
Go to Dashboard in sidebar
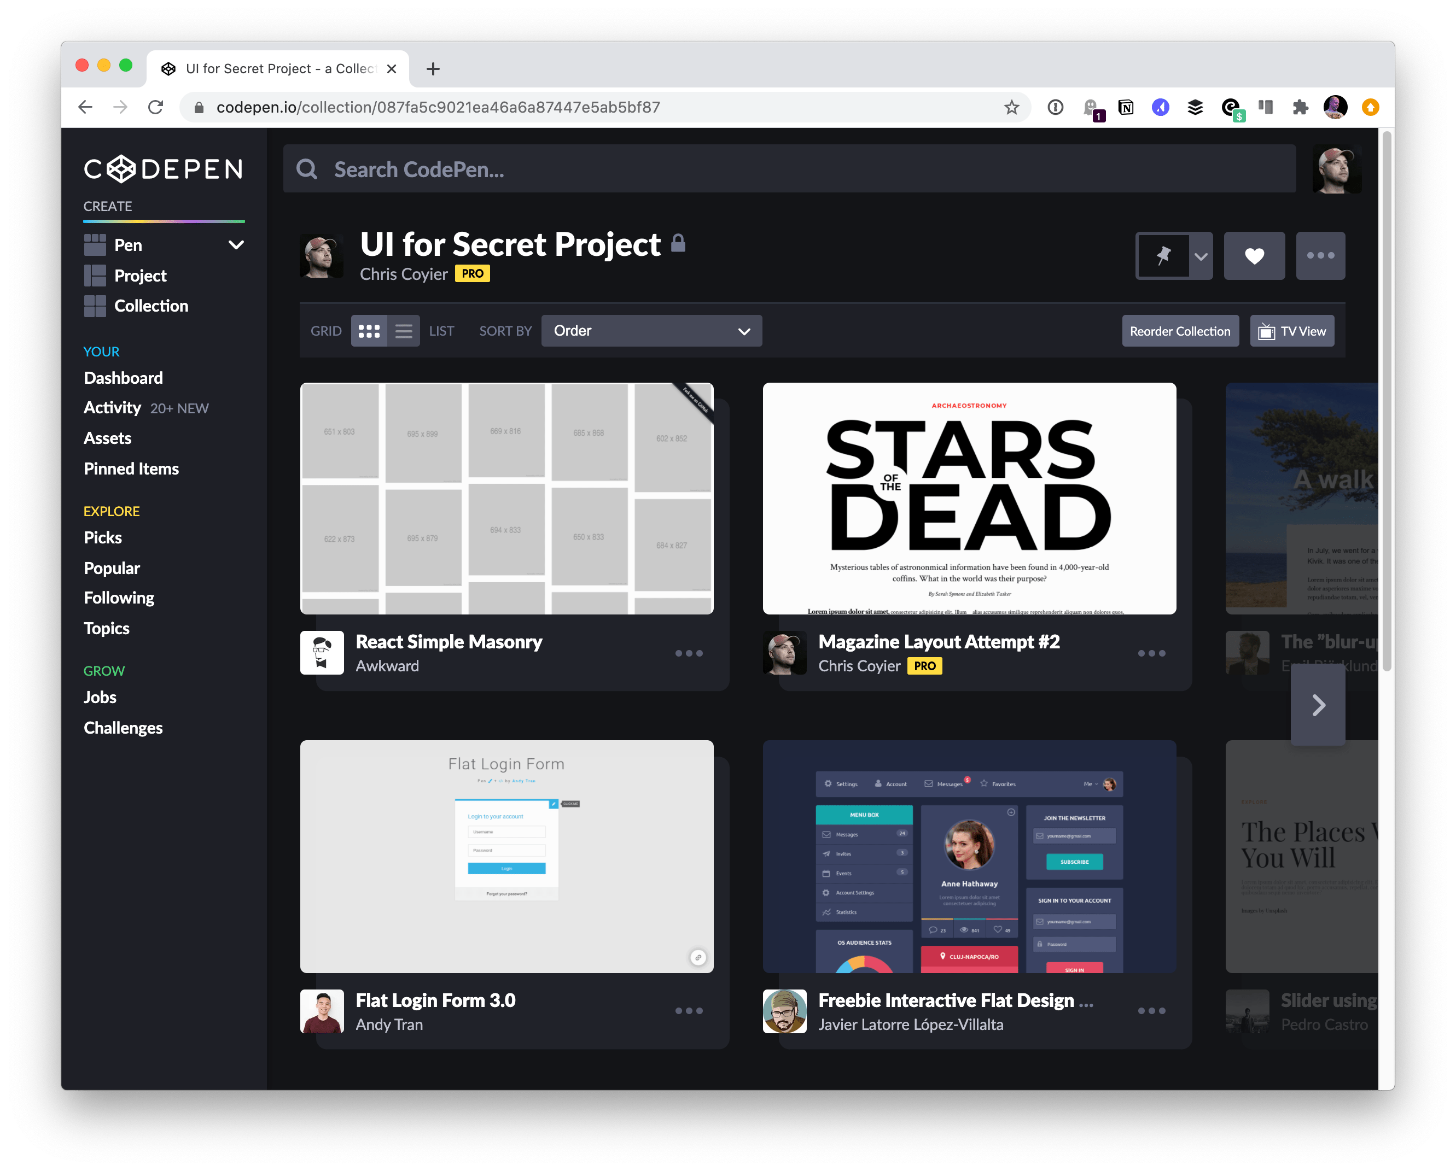(x=123, y=378)
